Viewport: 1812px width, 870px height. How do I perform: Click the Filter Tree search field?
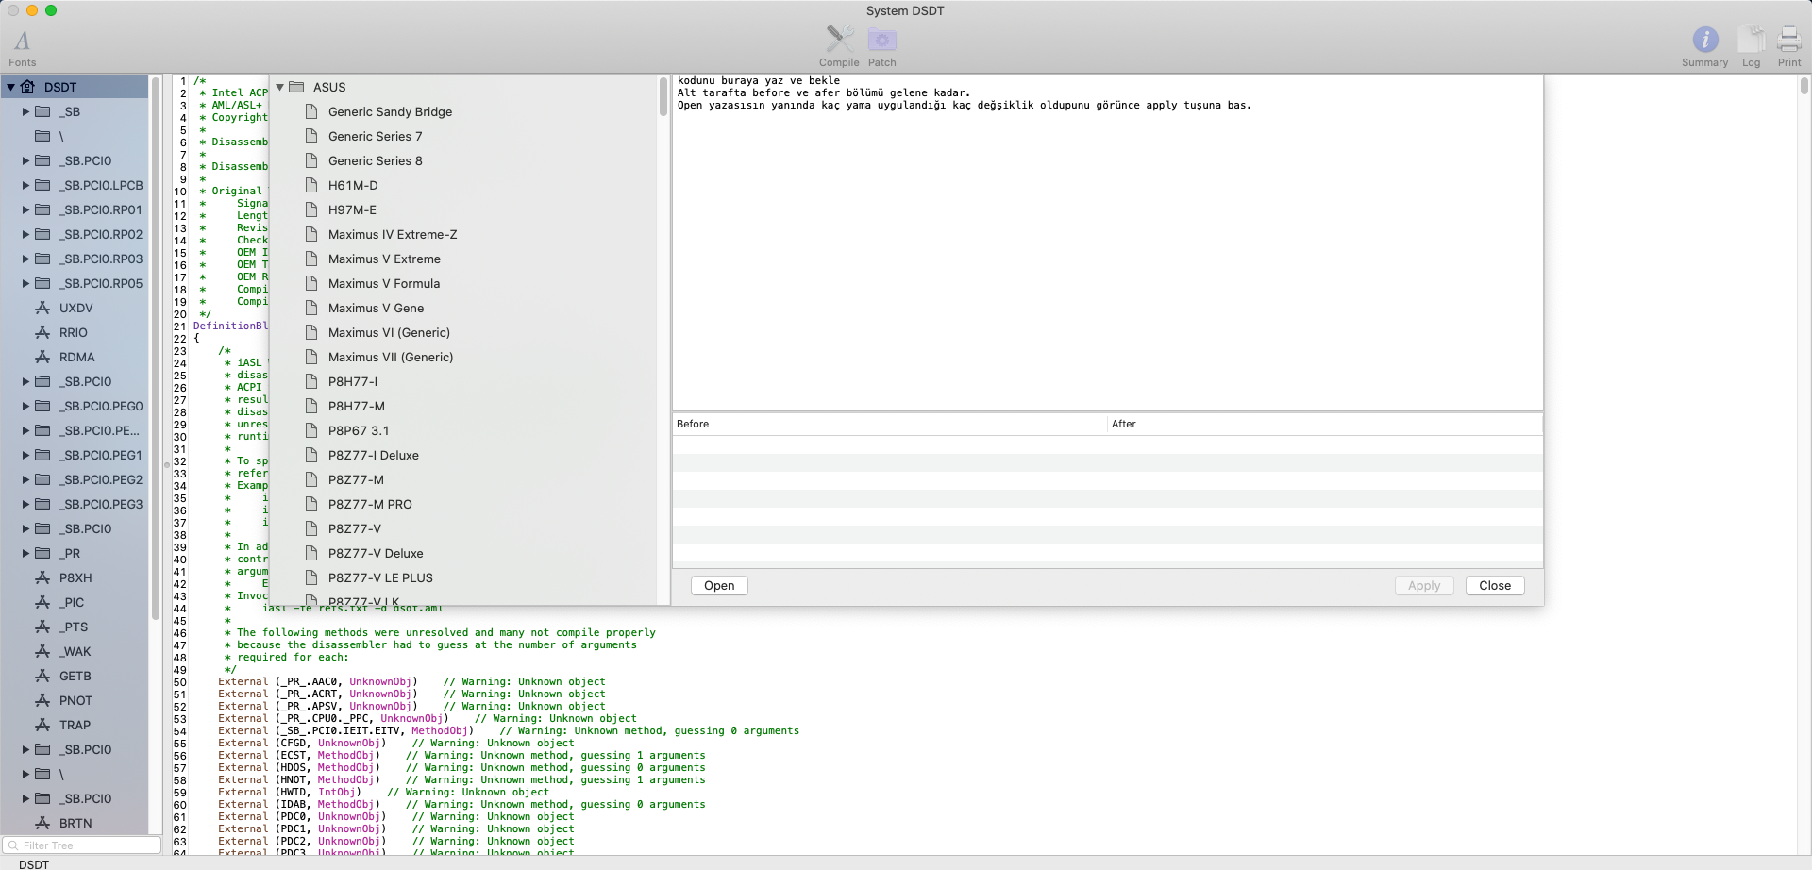[x=85, y=845]
